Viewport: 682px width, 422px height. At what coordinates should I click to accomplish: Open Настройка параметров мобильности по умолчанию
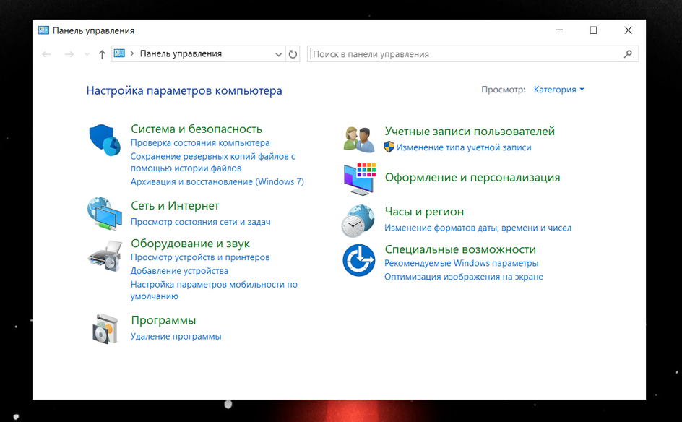point(214,290)
